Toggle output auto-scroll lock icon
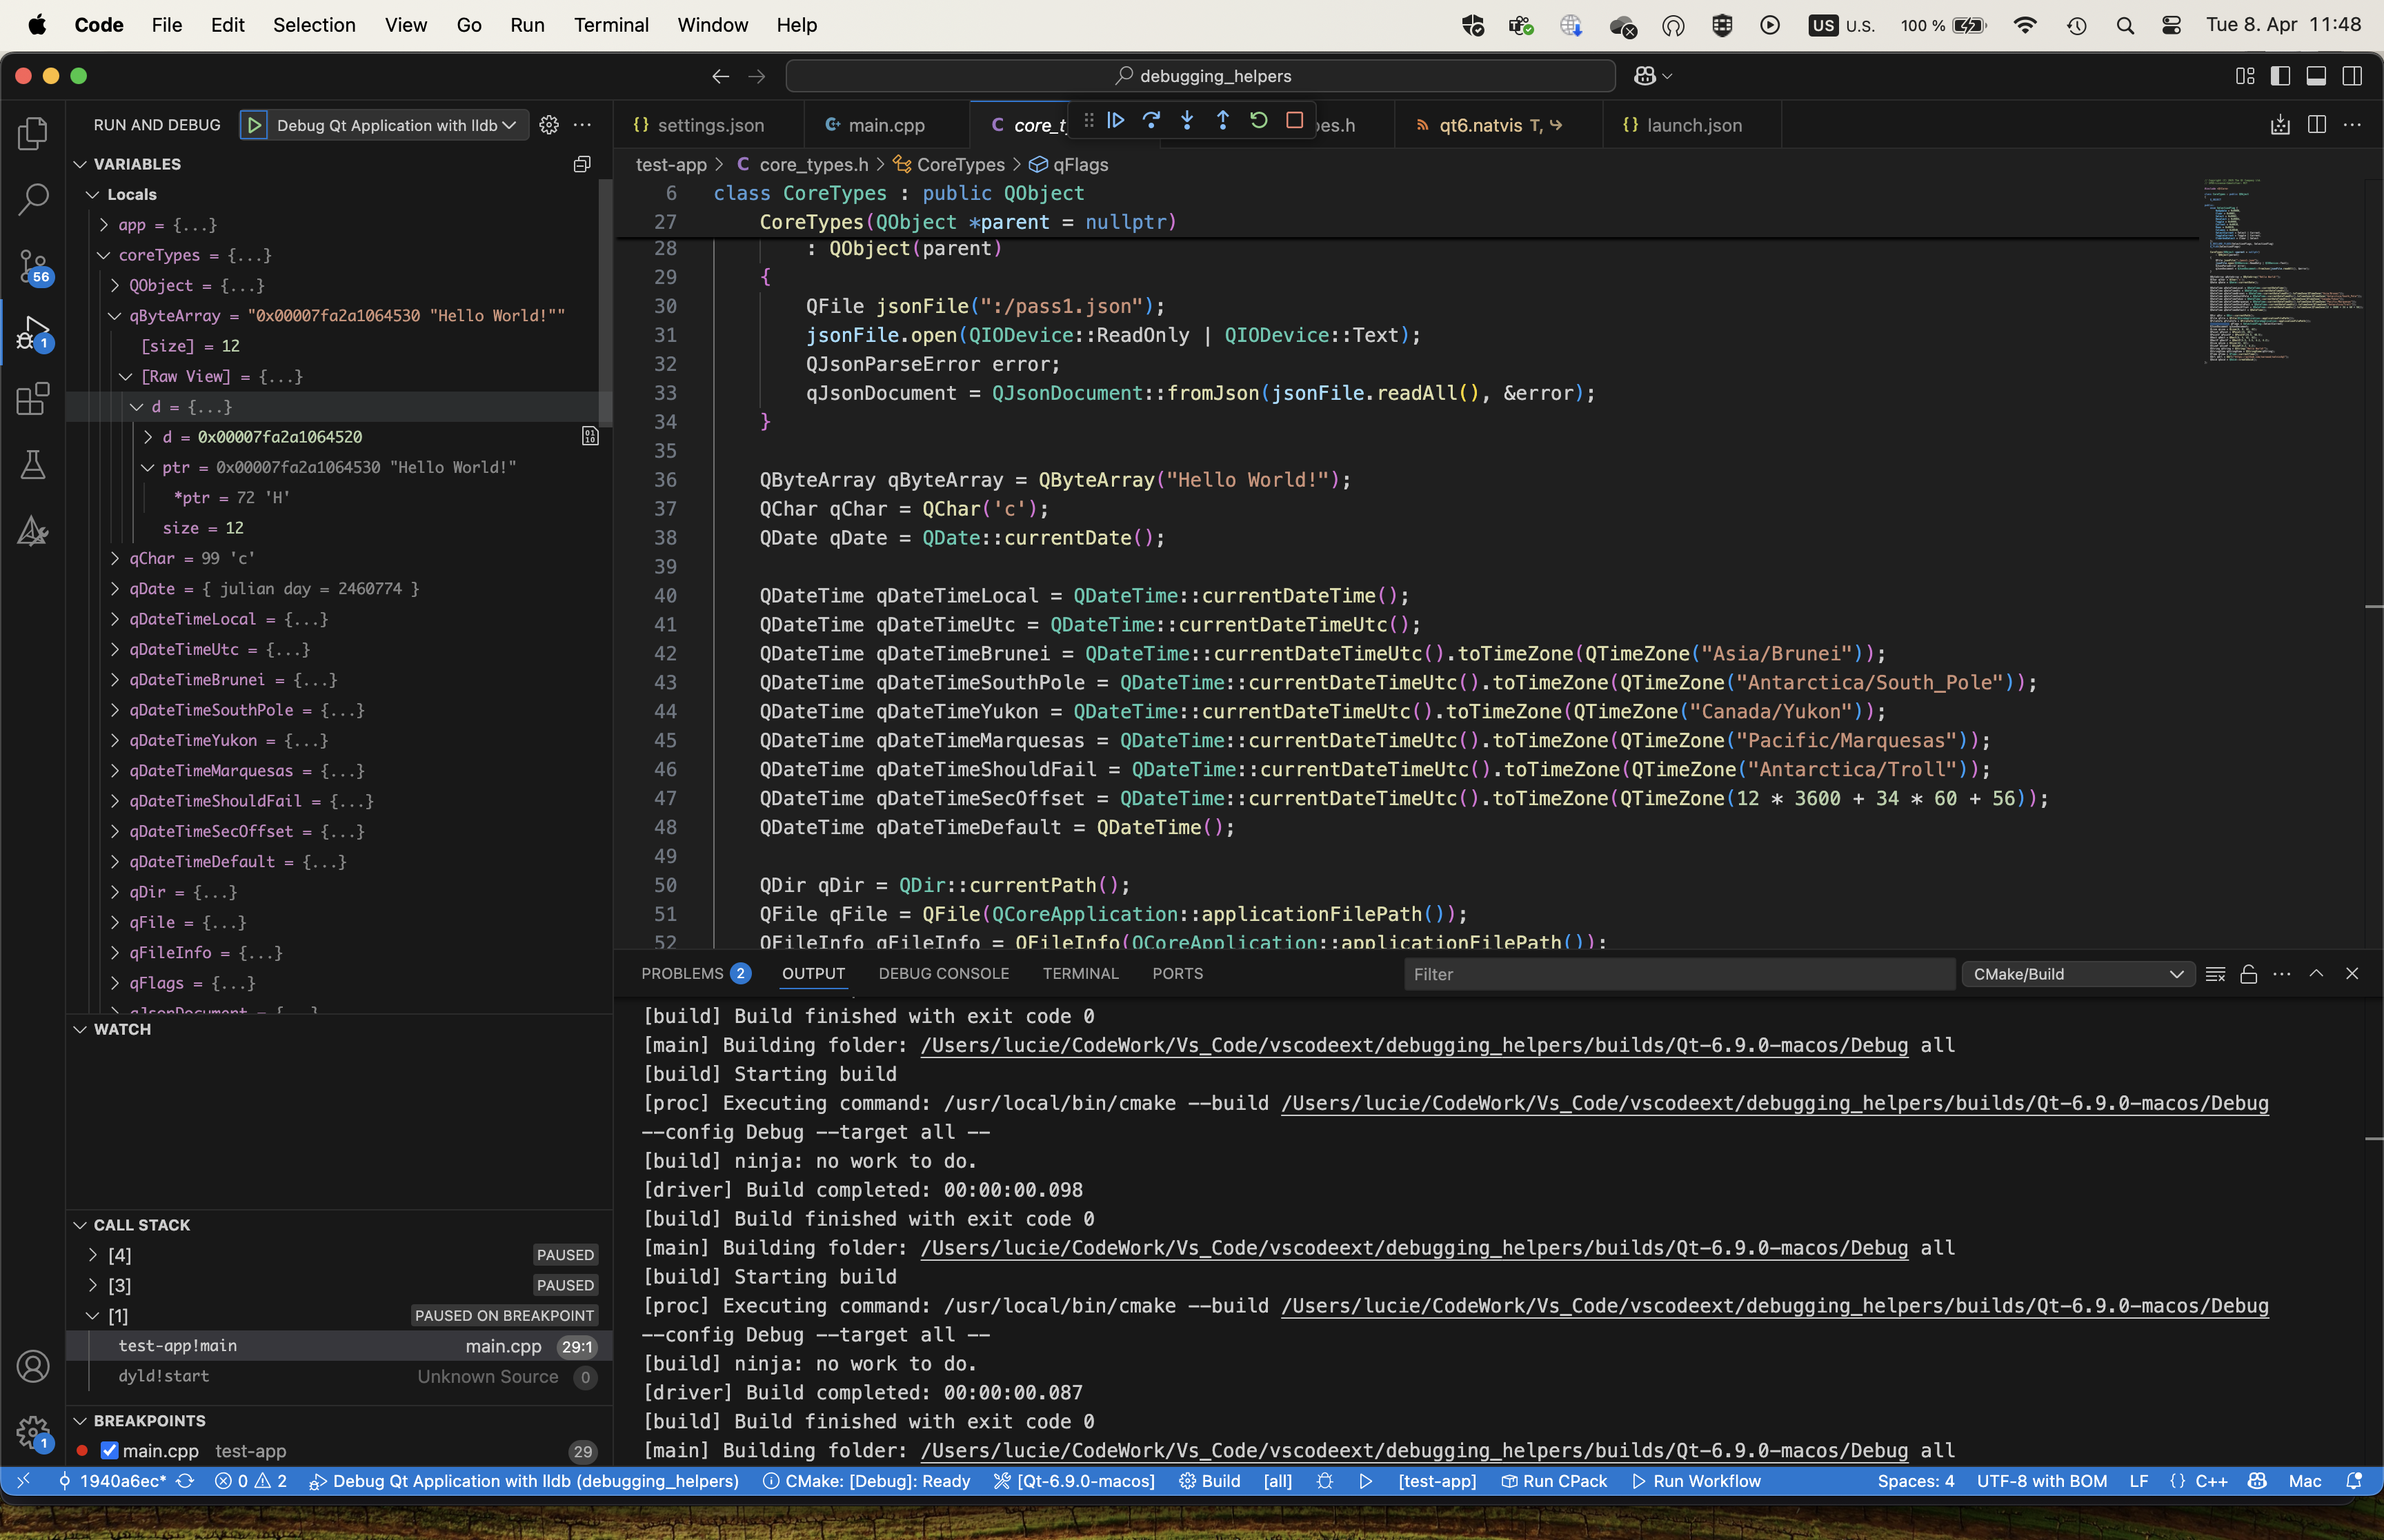Viewport: 2384px width, 1540px height. [2249, 974]
